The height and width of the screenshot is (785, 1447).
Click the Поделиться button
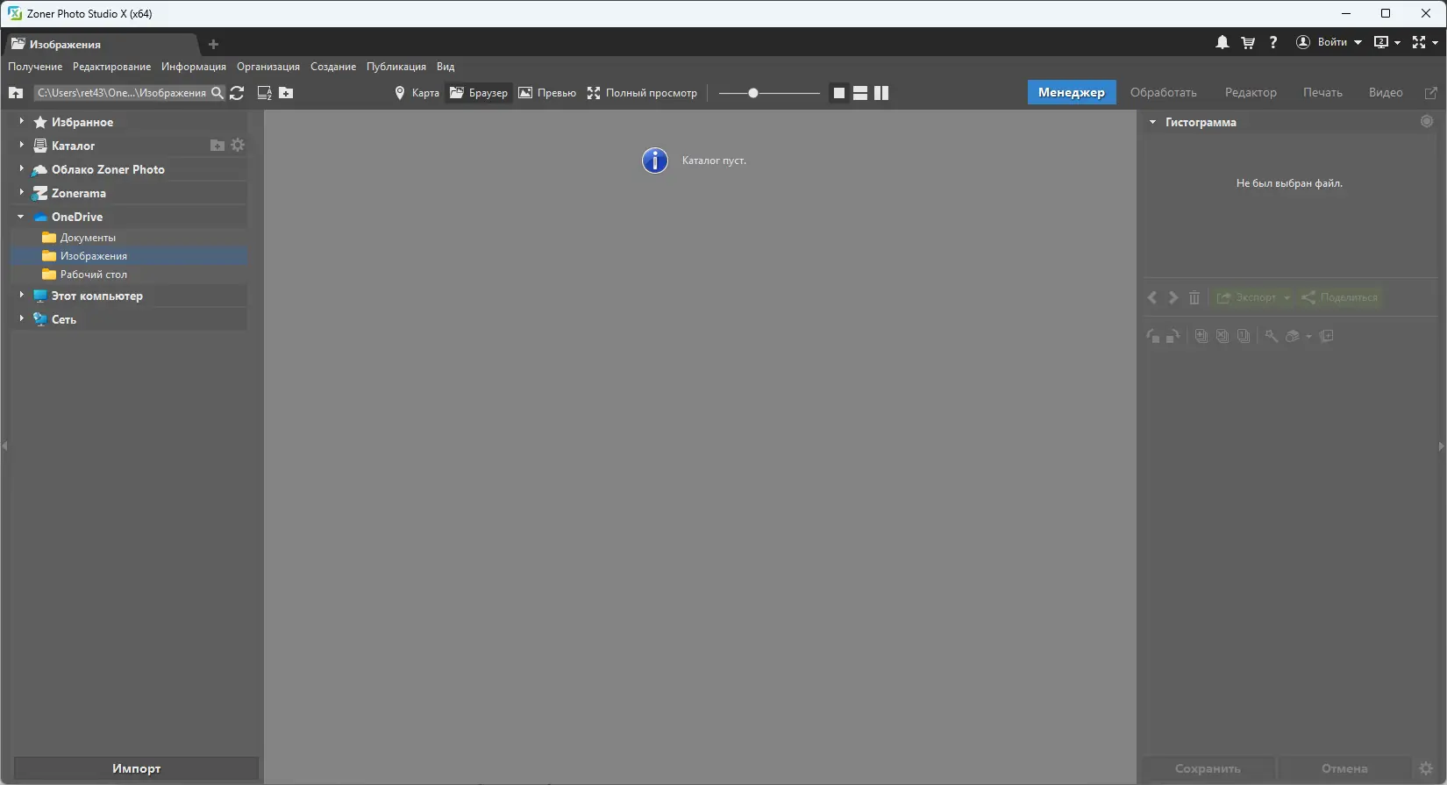(1339, 298)
